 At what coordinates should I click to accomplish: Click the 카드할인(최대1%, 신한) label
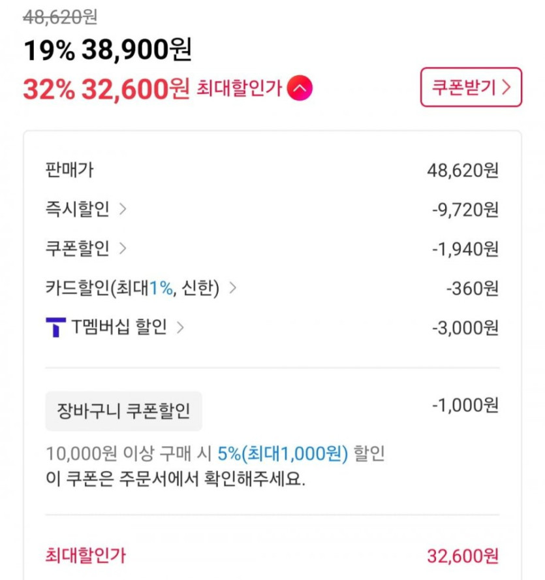132,288
